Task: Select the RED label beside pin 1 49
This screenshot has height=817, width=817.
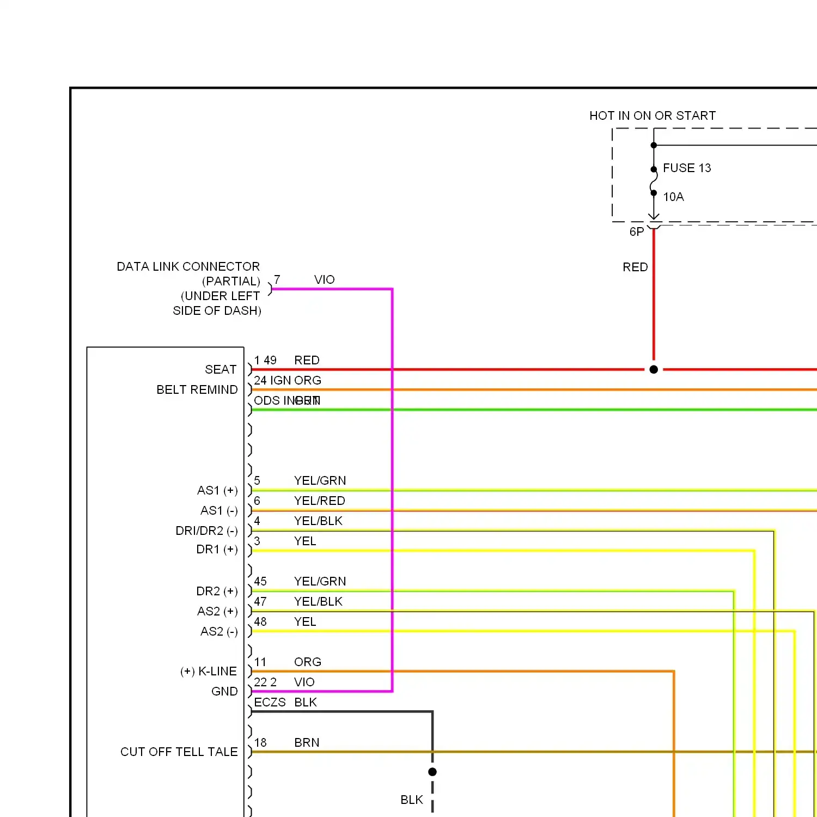Action: click(307, 360)
